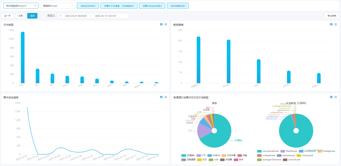Switch 事件发生趋势 panel to list view
341x166 pixels.
(x=165, y=97)
